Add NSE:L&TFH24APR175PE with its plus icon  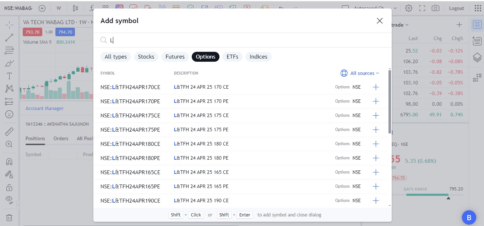tap(376, 129)
